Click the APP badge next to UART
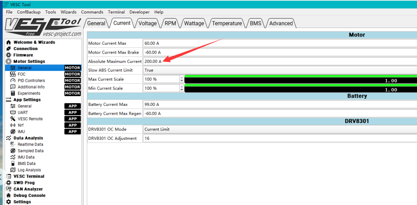This screenshot has width=417, height=205. click(x=72, y=113)
